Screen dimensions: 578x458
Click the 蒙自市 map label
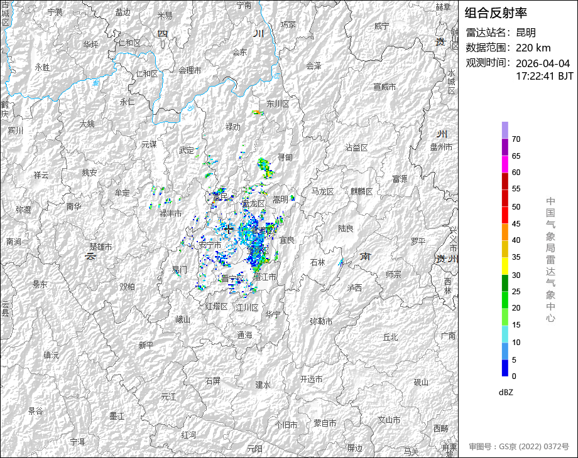(325, 423)
